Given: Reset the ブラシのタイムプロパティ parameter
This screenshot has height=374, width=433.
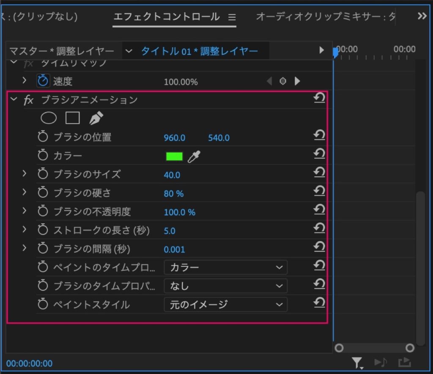Looking at the screenshot, I should coord(319,284).
